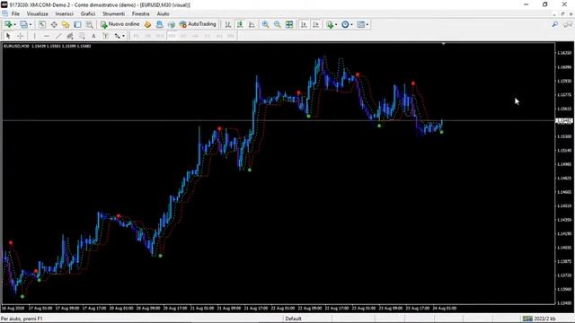Open the Templates icon
This screenshot has height=323, width=575.
tap(361, 24)
